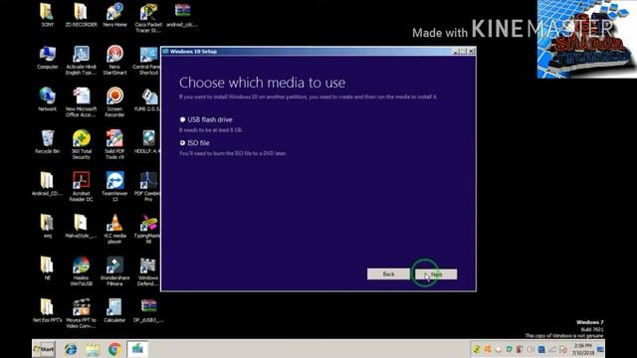Click the green tray icon beside the clock
This screenshot has height=358, width=637.
[x=477, y=349]
